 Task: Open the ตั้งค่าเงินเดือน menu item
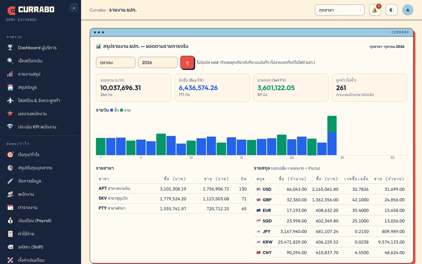[41, 260]
